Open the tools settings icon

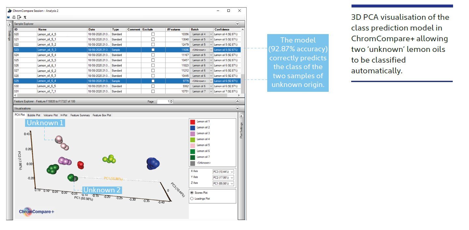(25, 17)
